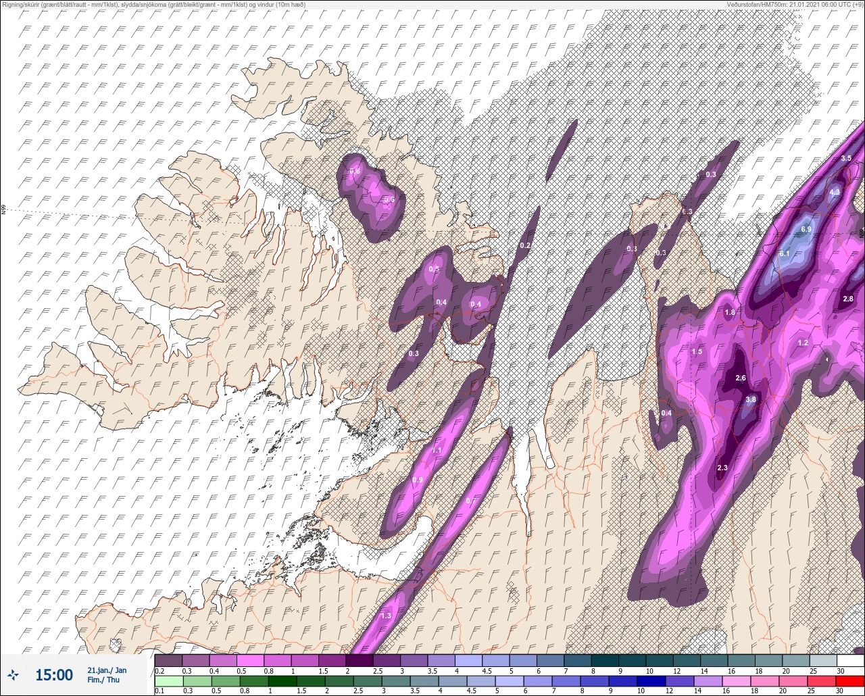Select upper legend lavender swatch starting at 4
This screenshot has height=696, width=865.
(468, 660)
